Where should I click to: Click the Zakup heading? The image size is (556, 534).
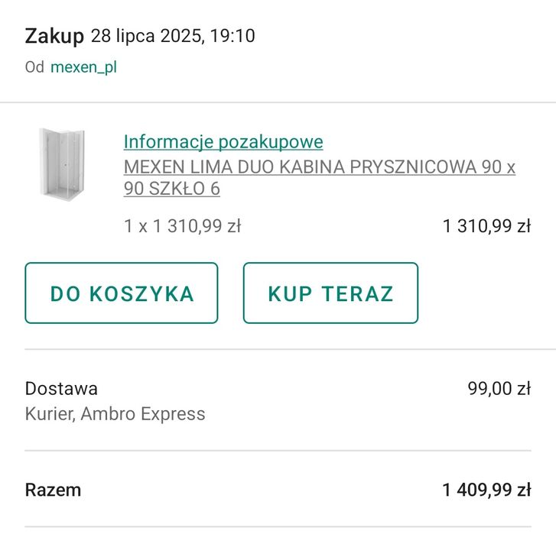pos(54,36)
